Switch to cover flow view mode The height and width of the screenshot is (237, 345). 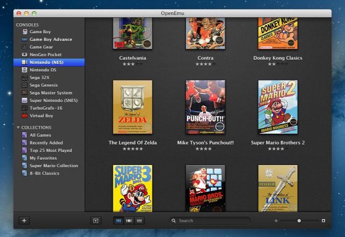pos(129,221)
